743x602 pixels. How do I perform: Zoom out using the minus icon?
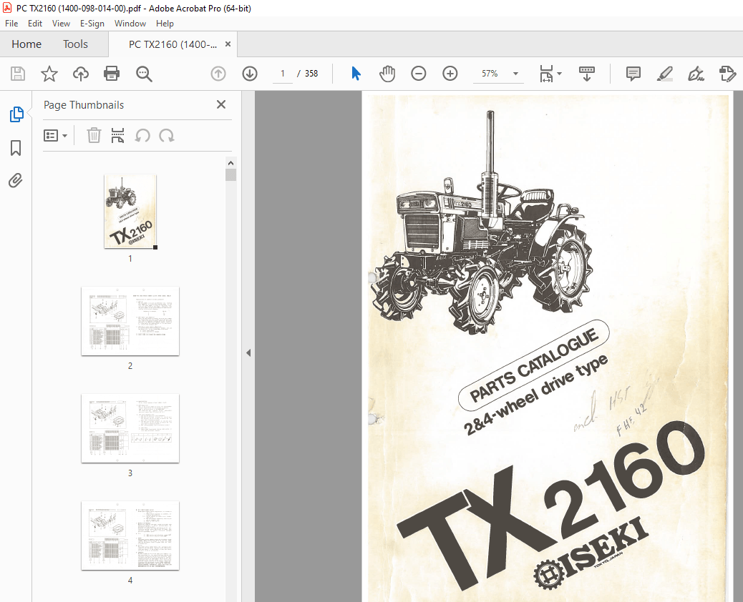point(419,74)
